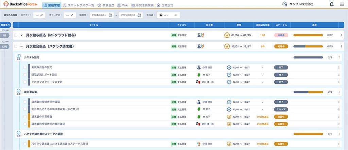This screenshot has height=150, width=348.
Task: Open the end date calendar picker icon
Action: point(139,15)
